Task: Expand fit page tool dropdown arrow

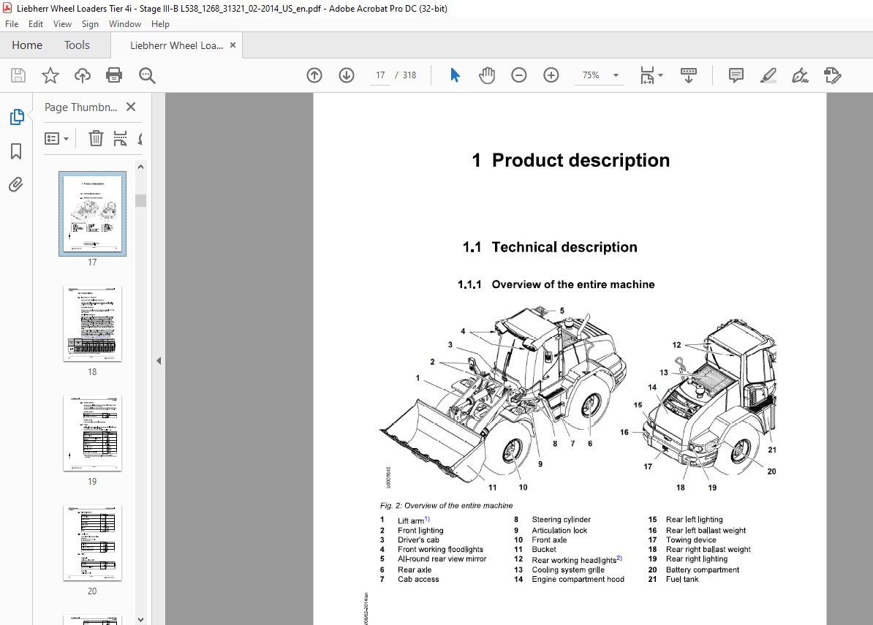Action: [x=660, y=75]
